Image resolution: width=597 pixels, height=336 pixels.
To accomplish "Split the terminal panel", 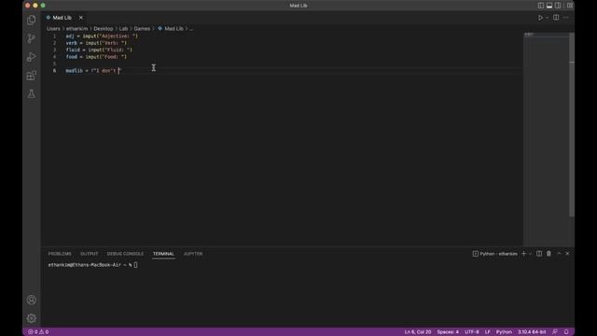I will [x=539, y=254].
